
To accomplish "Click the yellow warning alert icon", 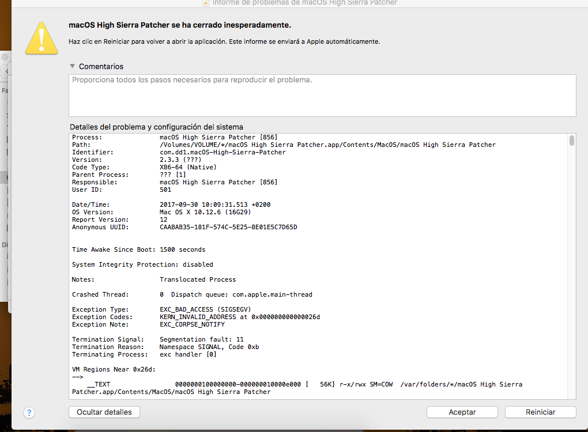I will pyautogui.click(x=42, y=38).
